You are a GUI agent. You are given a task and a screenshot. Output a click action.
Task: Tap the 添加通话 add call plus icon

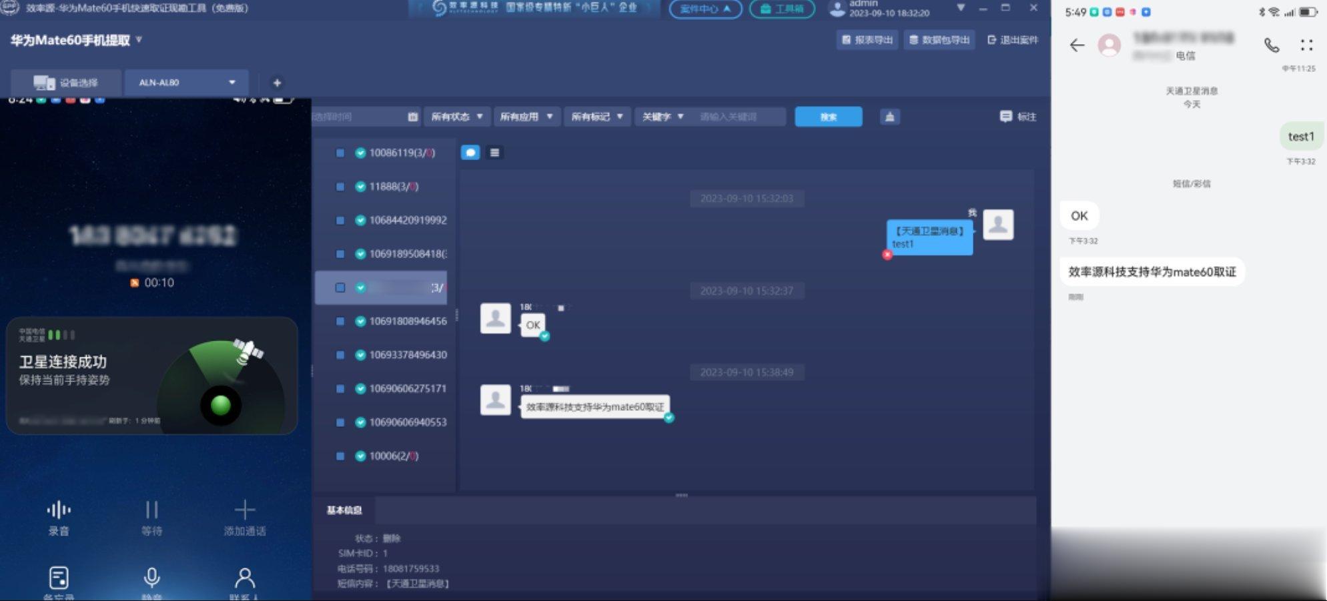click(x=245, y=510)
